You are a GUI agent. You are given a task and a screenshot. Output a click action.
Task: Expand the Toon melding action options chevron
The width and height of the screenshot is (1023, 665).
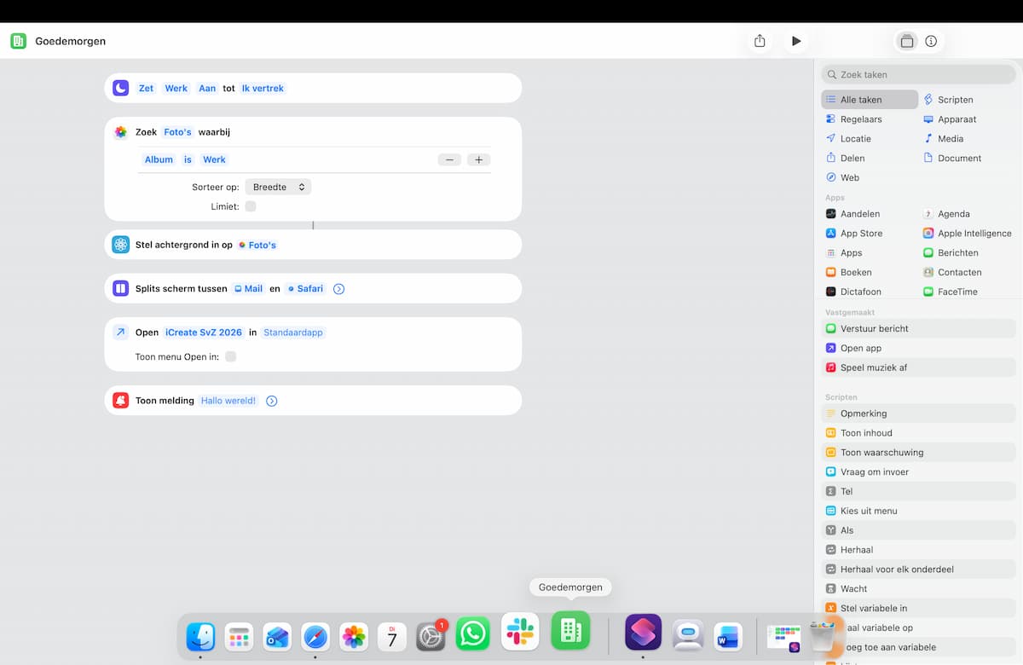pos(271,401)
